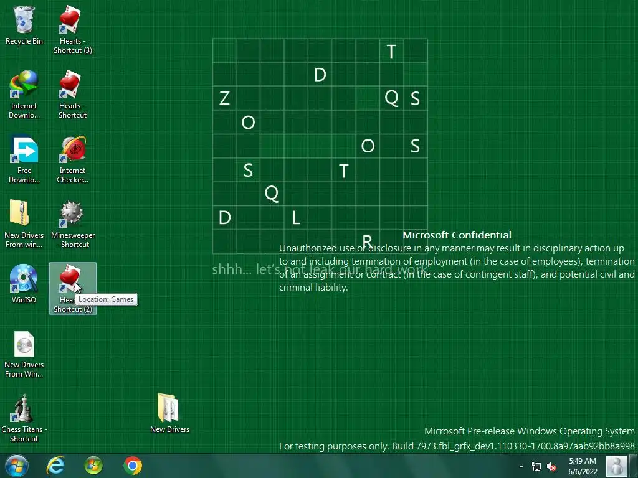The image size is (638, 478).
Task: Open the Windows Start menu orb
Action: [x=17, y=466]
